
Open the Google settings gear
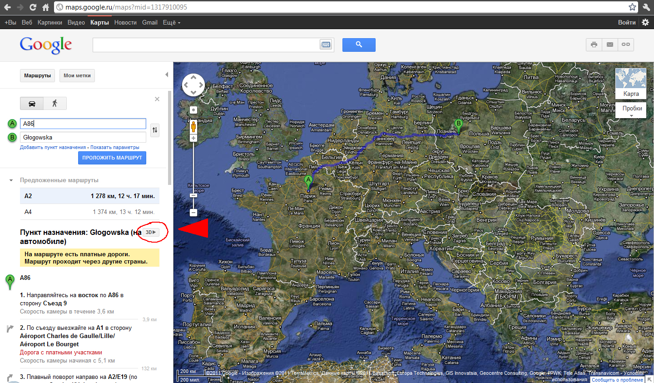(645, 22)
